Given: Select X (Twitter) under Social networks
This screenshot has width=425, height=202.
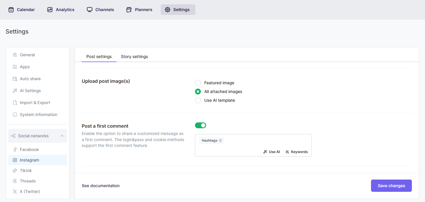Looking at the screenshot, I should pyautogui.click(x=38, y=192).
